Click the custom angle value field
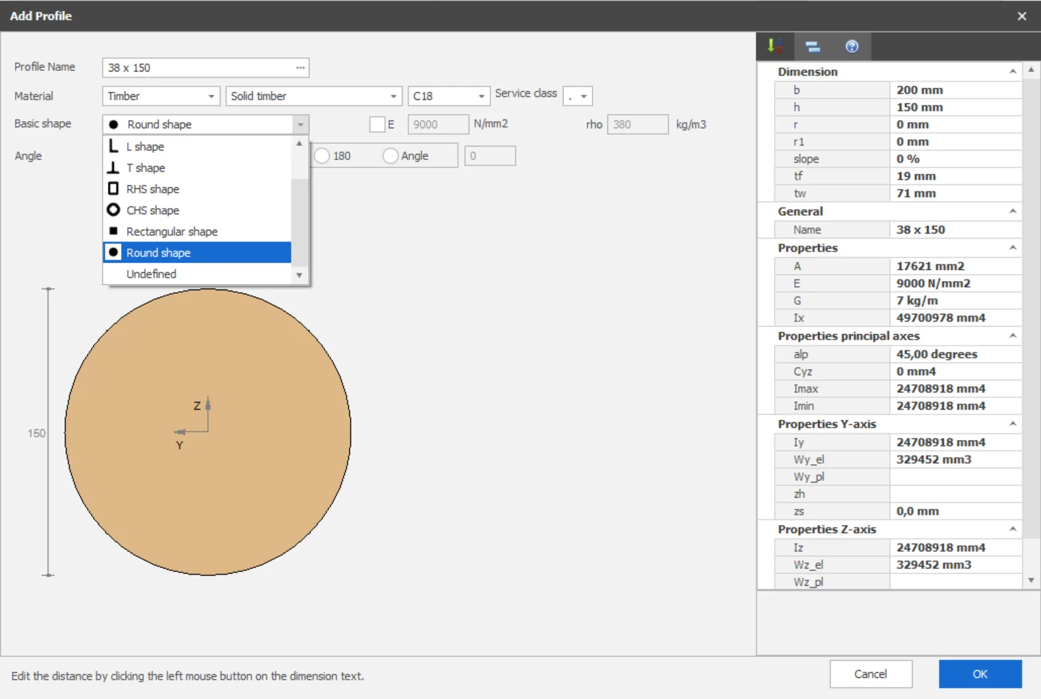 490,156
